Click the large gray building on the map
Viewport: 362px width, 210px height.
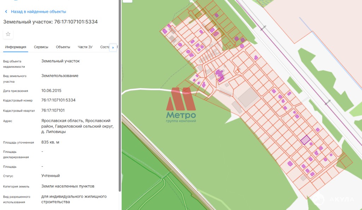point(248,97)
